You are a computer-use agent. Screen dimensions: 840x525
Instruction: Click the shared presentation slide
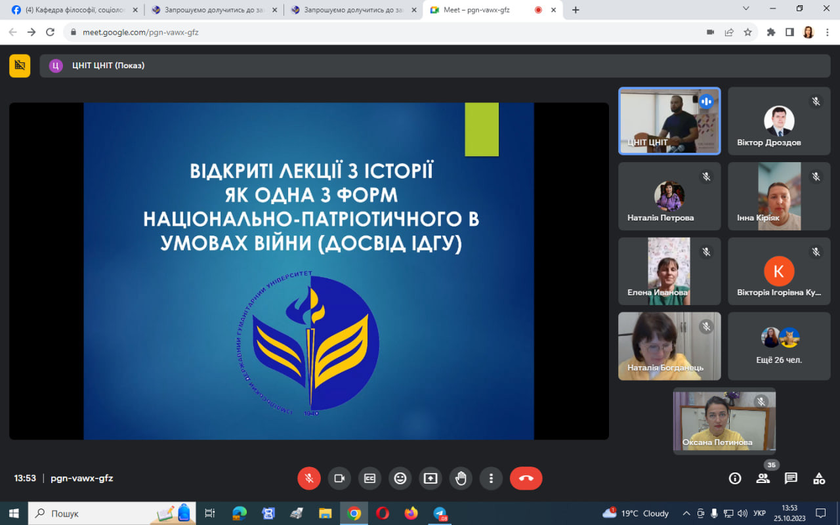click(309, 271)
